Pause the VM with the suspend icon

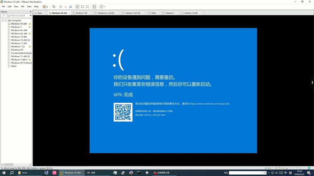tap(44, 7)
